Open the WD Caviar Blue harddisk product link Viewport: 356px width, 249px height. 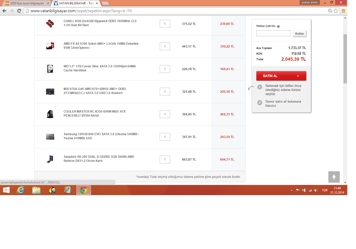[99, 68]
